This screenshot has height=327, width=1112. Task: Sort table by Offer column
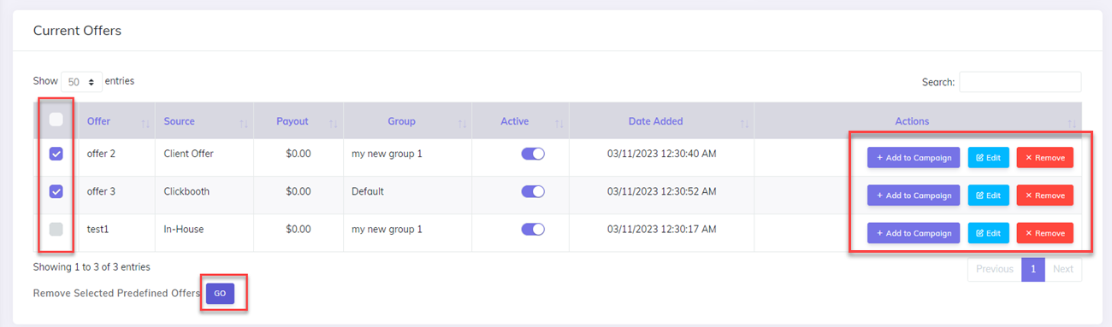[117, 121]
